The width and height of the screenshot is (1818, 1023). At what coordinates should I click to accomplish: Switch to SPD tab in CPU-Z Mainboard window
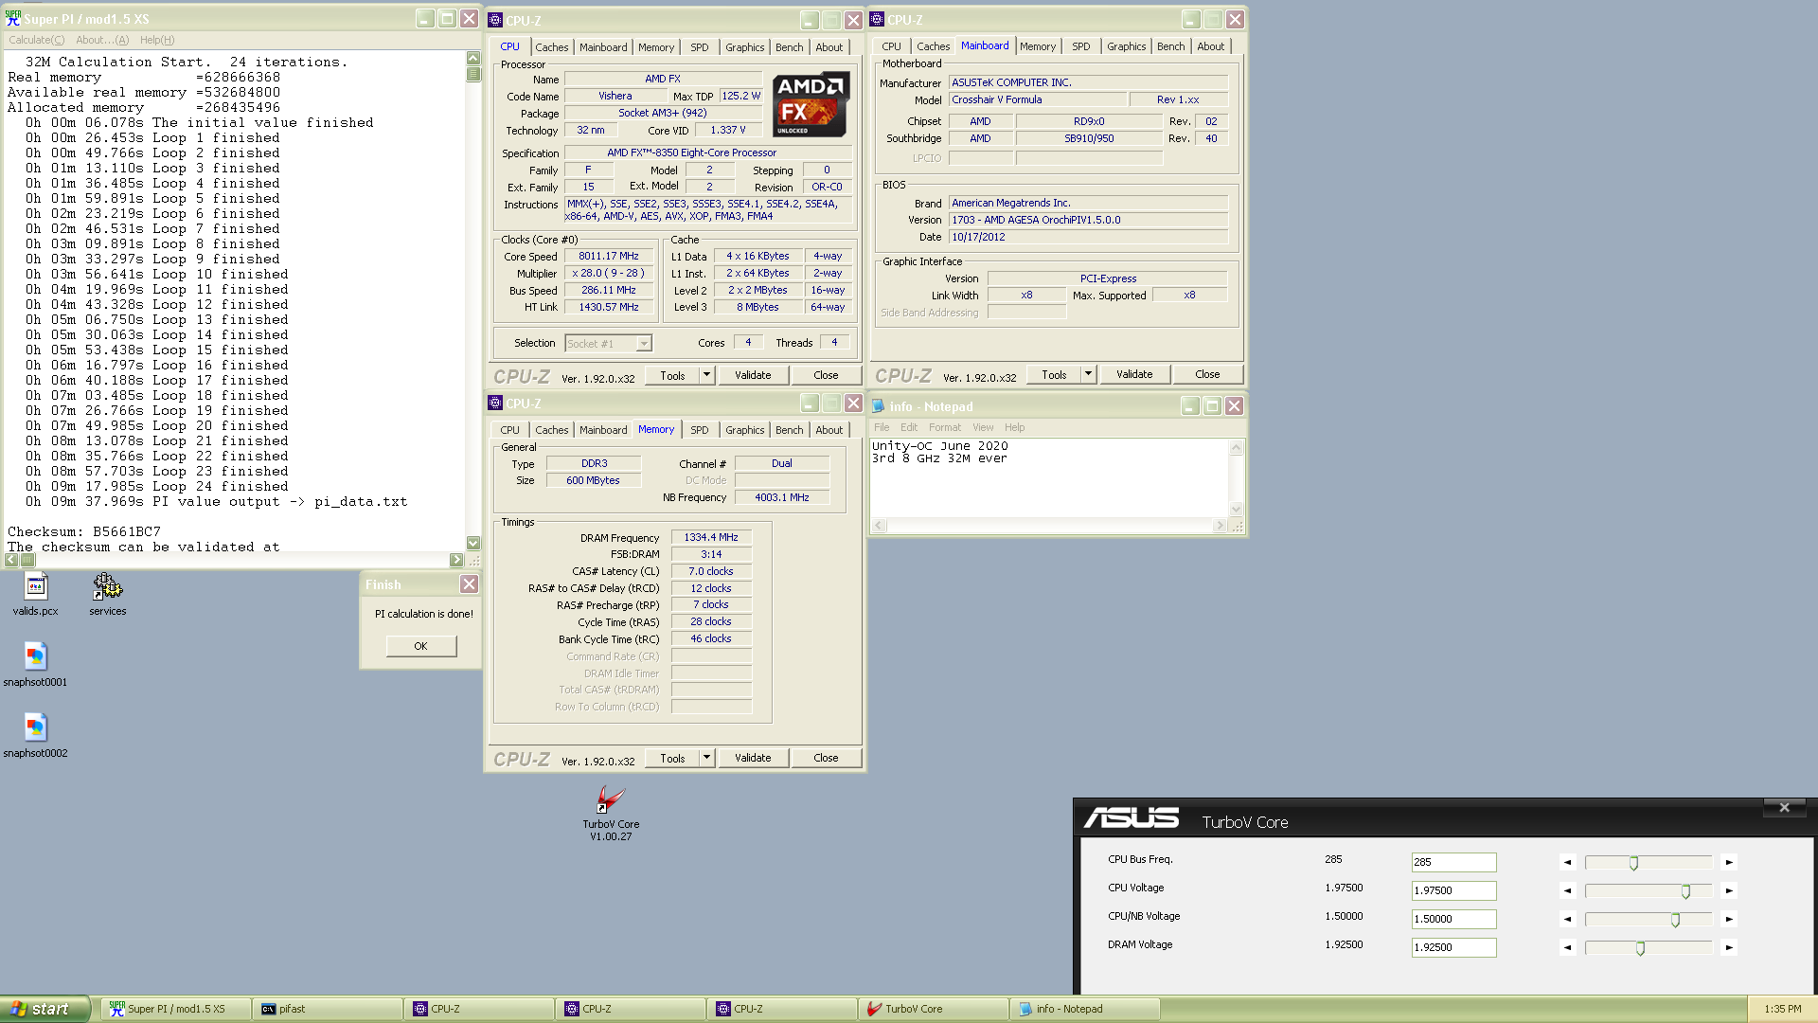[x=1080, y=46]
